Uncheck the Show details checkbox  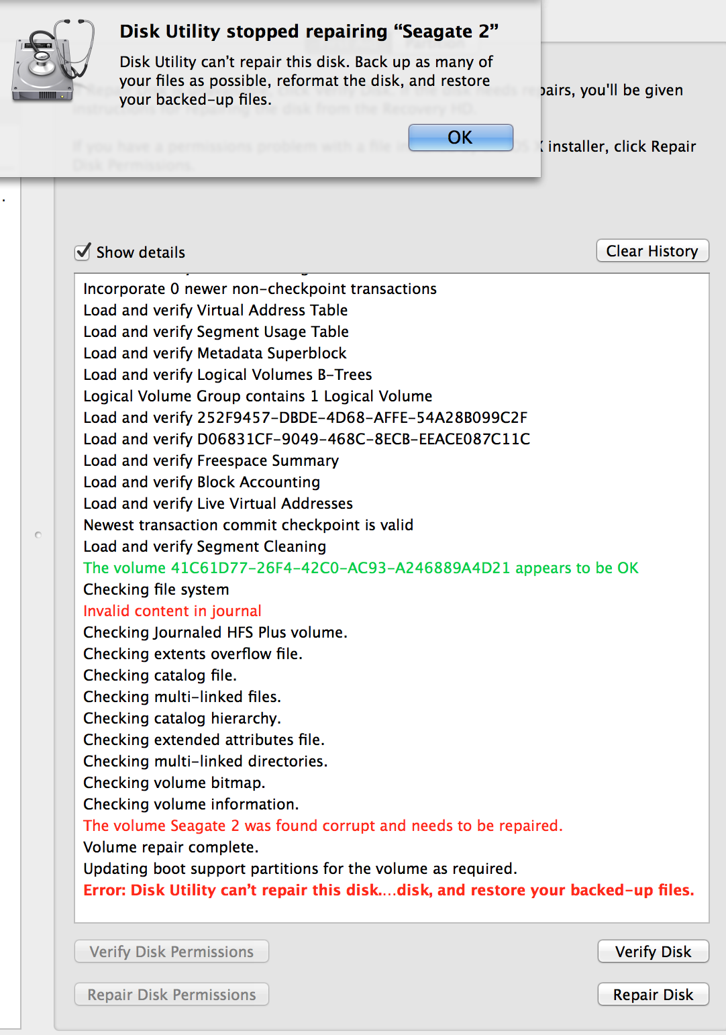click(x=83, y=252)
